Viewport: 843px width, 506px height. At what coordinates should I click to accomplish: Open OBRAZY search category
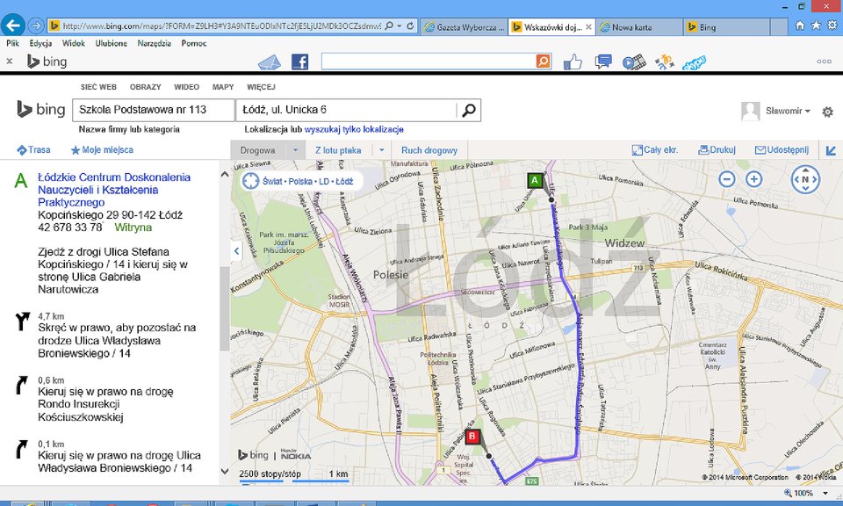(145, 87)
